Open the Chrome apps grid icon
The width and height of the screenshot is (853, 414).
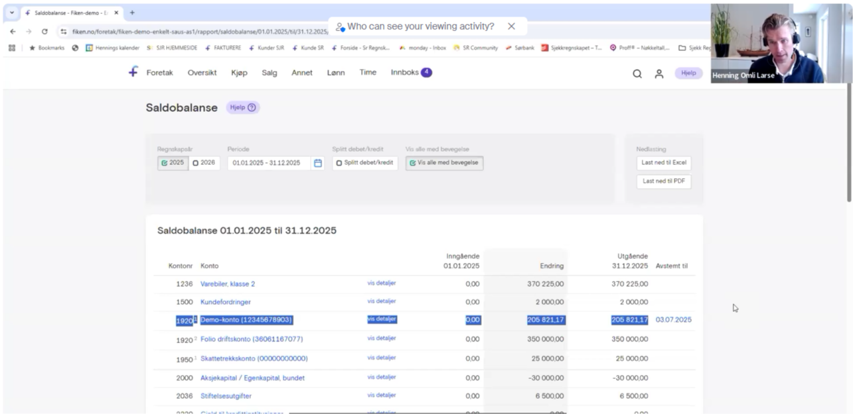coord(12,48)
